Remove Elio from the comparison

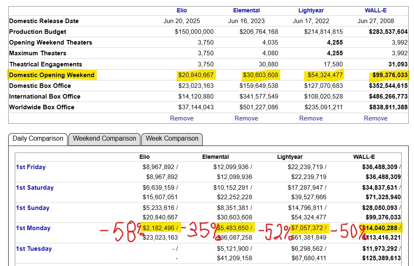coord(182,118)
